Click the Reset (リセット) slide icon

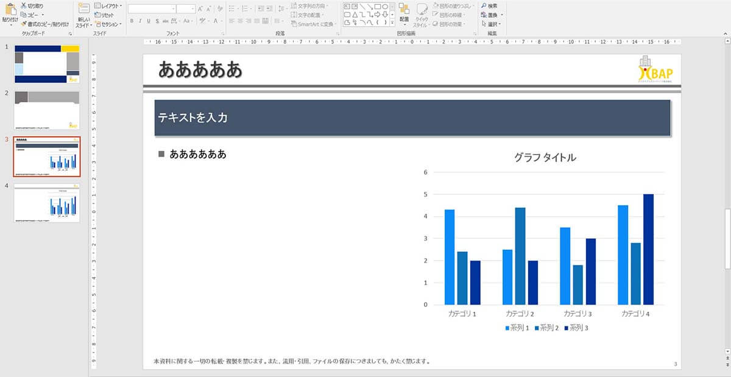click(x=97, y=15)
